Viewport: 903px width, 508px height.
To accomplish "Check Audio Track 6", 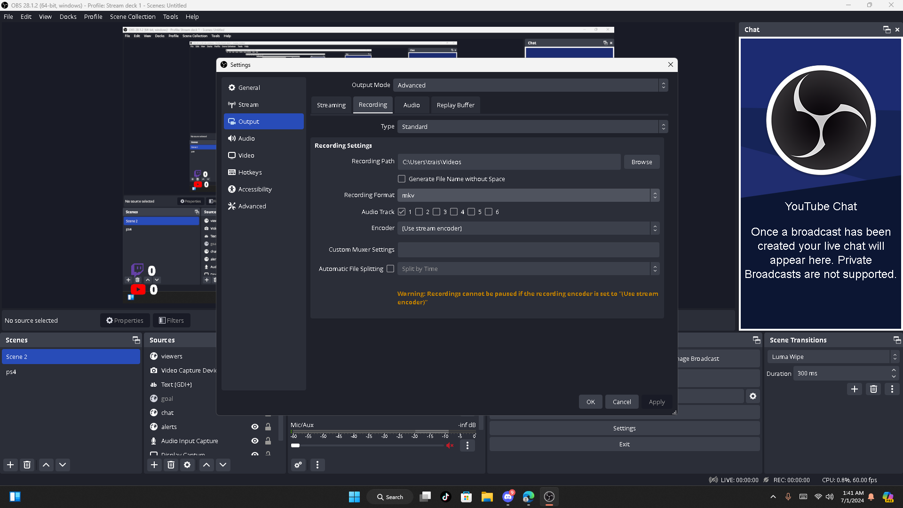I will [x=489, y=212].
